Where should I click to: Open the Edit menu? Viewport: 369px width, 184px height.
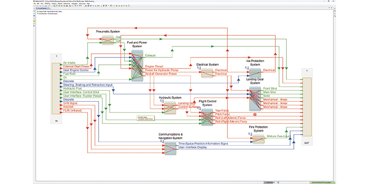38,4
